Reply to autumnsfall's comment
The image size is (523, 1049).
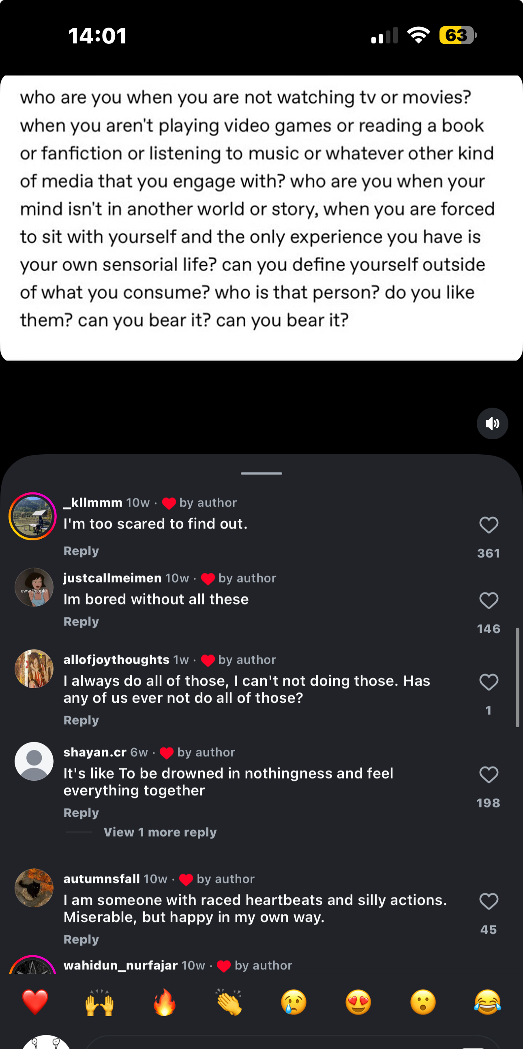tap(81, 939)
